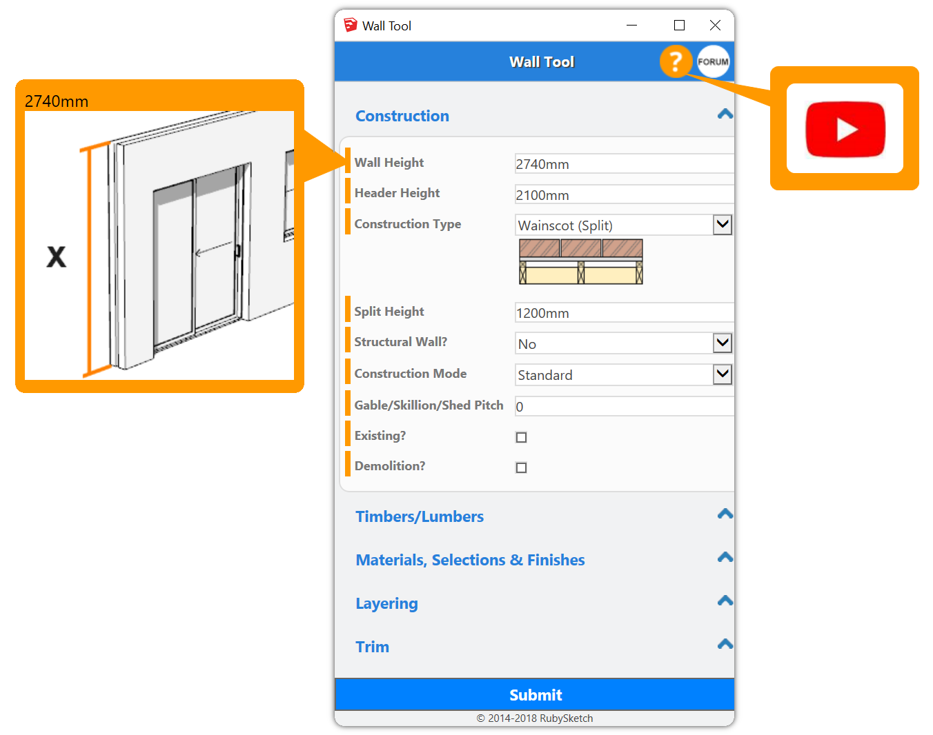Open the Structural Wall? dropdown
The height and width of the screenshot is (735, 933).
(624, 343)
